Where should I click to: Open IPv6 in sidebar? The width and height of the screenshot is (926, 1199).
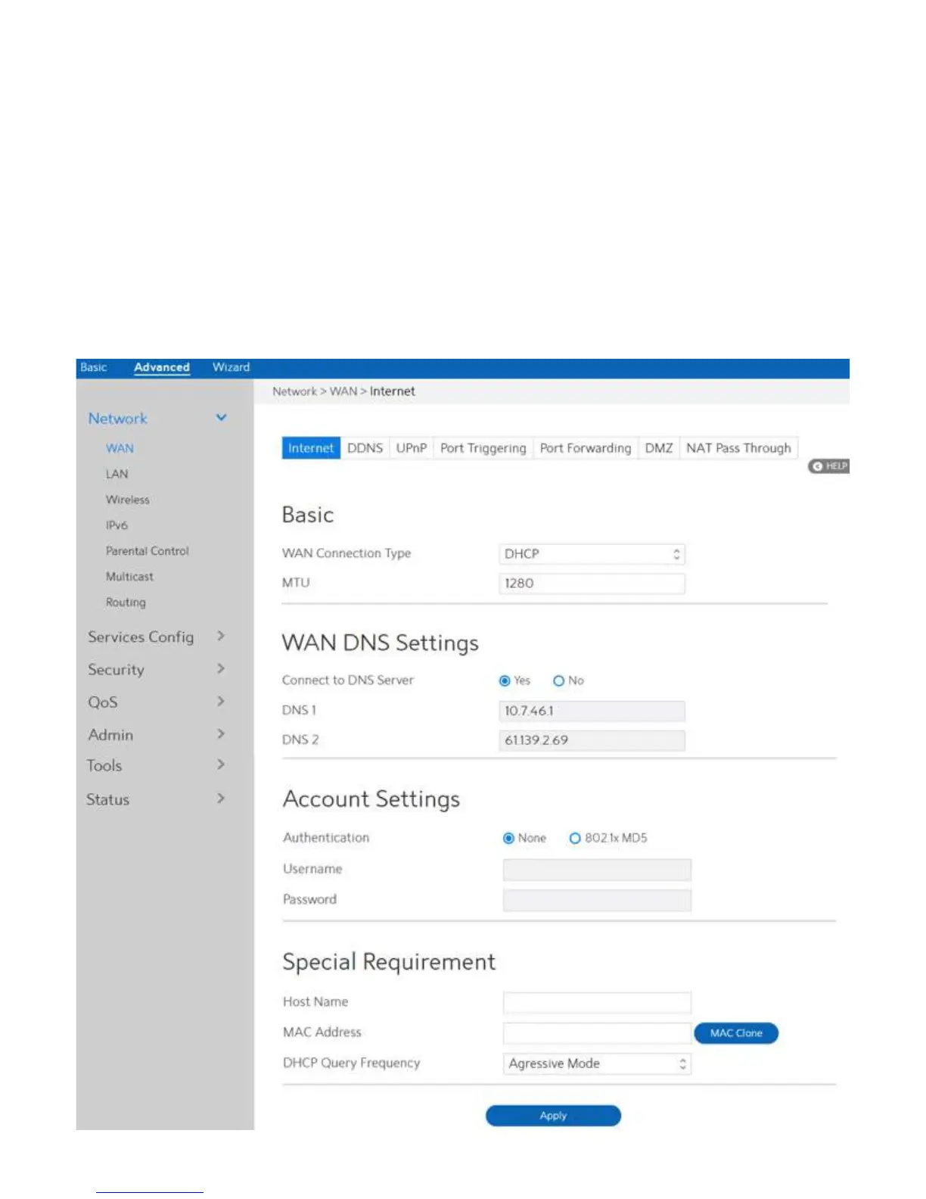117,525
